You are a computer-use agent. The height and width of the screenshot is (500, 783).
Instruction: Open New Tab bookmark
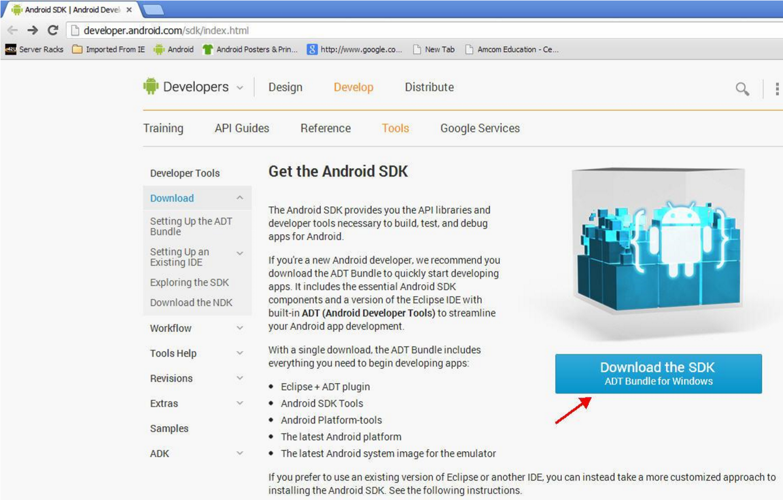434,49
